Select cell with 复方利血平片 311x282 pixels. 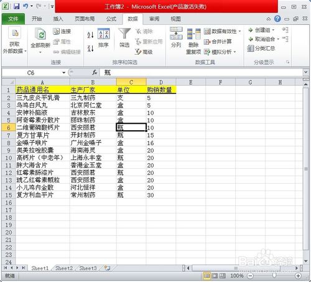(42, 195)
